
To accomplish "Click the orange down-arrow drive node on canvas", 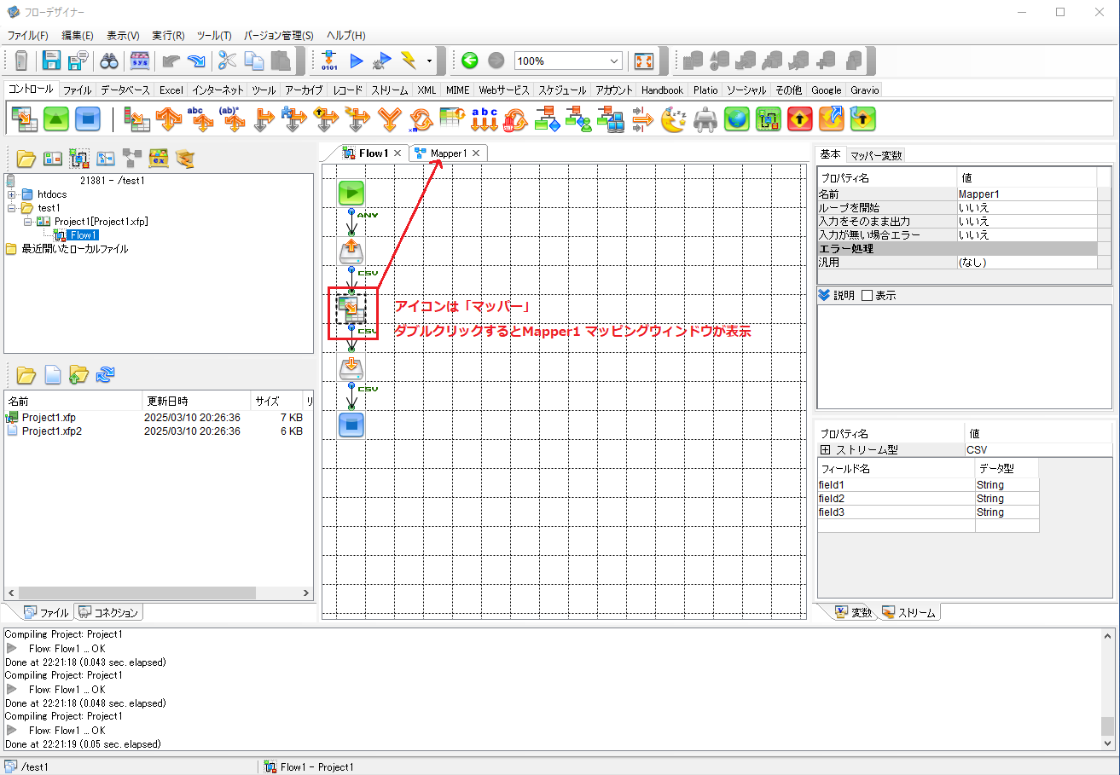I will tap(351, 367).
